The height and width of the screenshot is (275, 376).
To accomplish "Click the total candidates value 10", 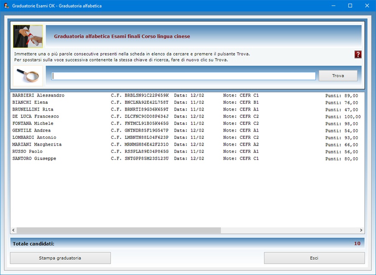I will click(357, 243).
